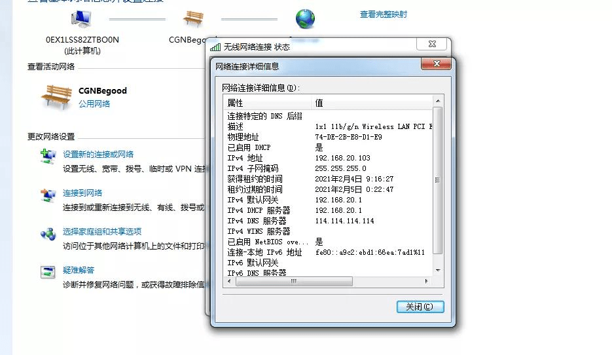
Task: Close the 无线网络连接 状态 window
Action: [432, 44]
